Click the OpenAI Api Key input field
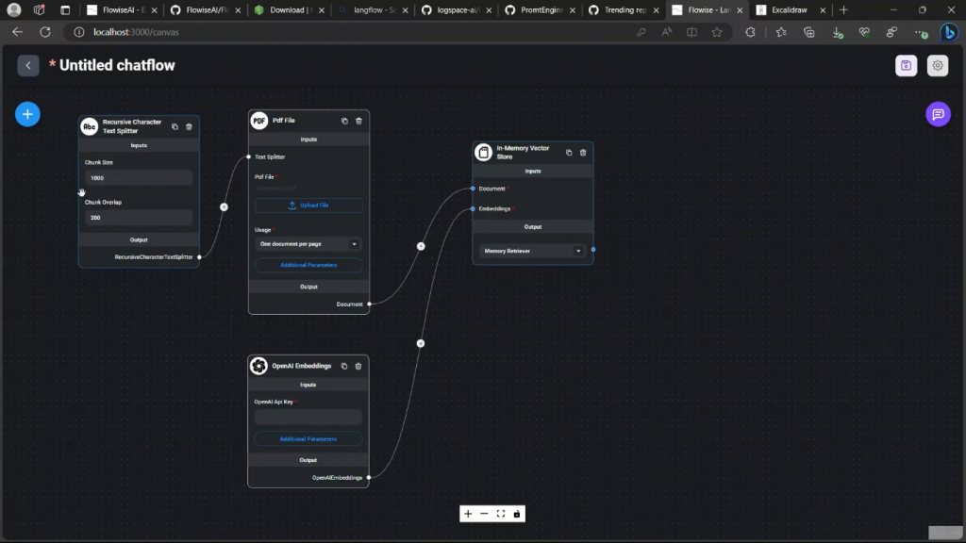966x543 pixels. (308, 417)
